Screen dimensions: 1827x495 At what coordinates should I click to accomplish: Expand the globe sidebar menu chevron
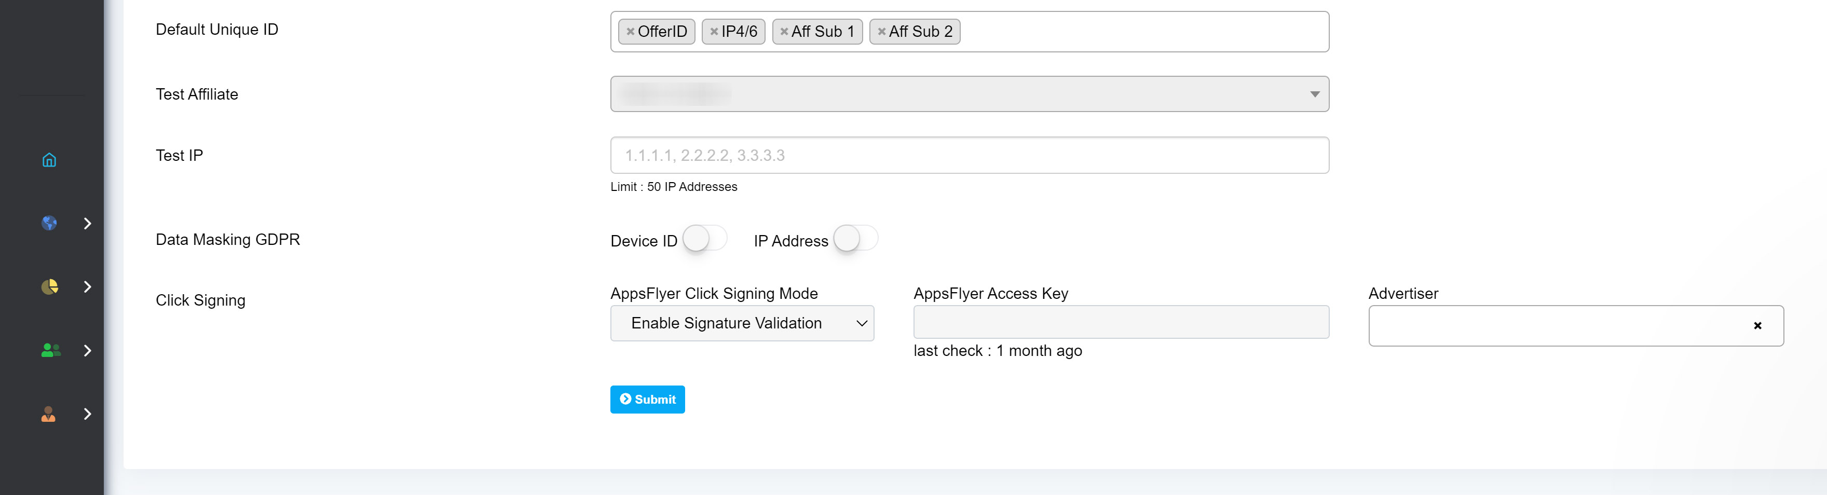point(87,224)
